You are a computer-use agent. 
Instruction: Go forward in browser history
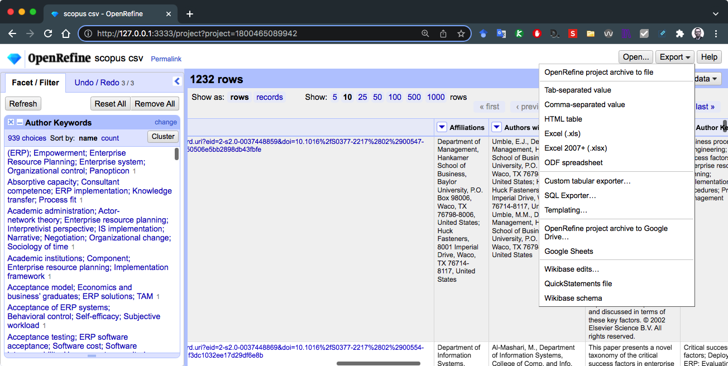(x=30, y=33)
